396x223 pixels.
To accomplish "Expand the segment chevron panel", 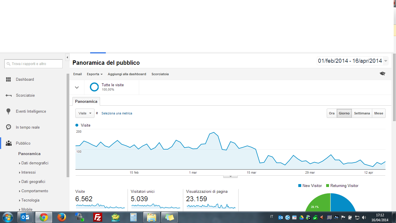I will (77, 87).
